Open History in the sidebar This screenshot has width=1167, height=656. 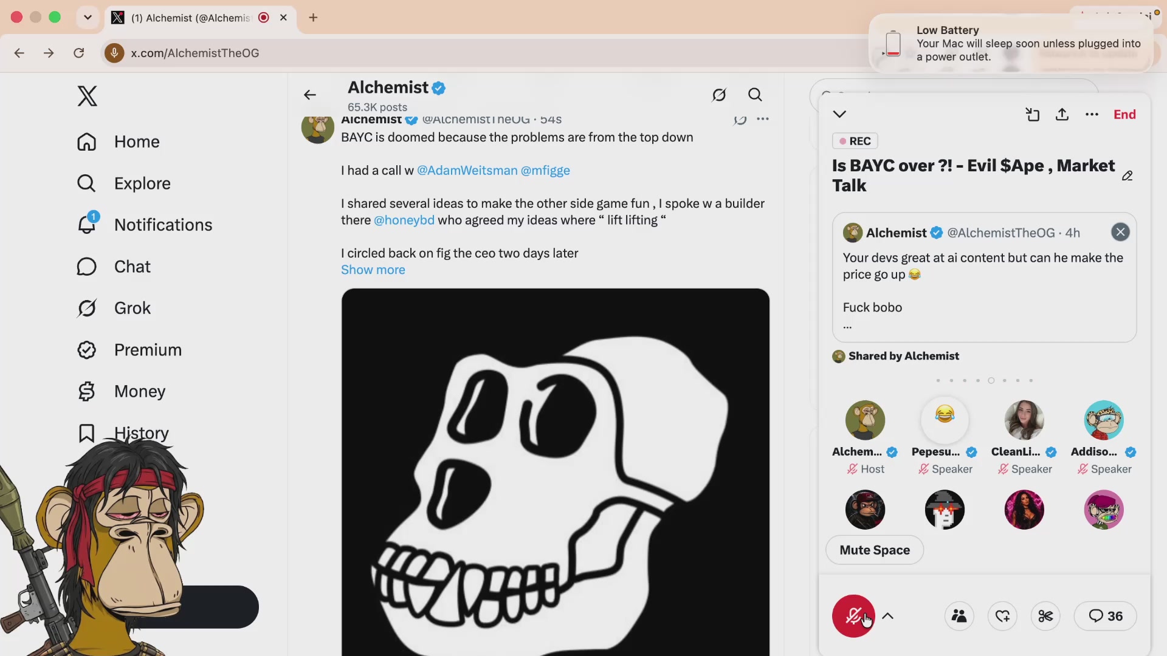[x=123, y=433]
